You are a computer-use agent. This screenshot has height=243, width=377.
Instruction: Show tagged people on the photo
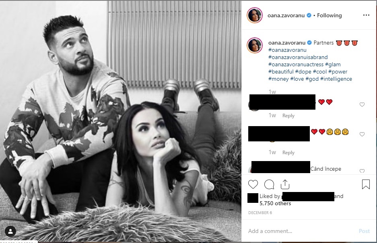point(10,231)
